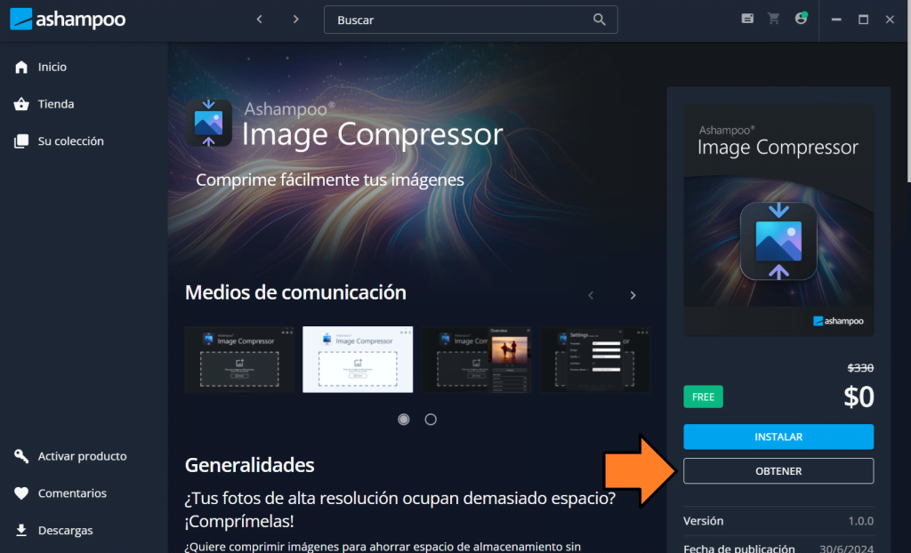Click the Medios de comunicación heading
Image resolution: width=911 pixels, height=553 pixels.
(295, 293)
